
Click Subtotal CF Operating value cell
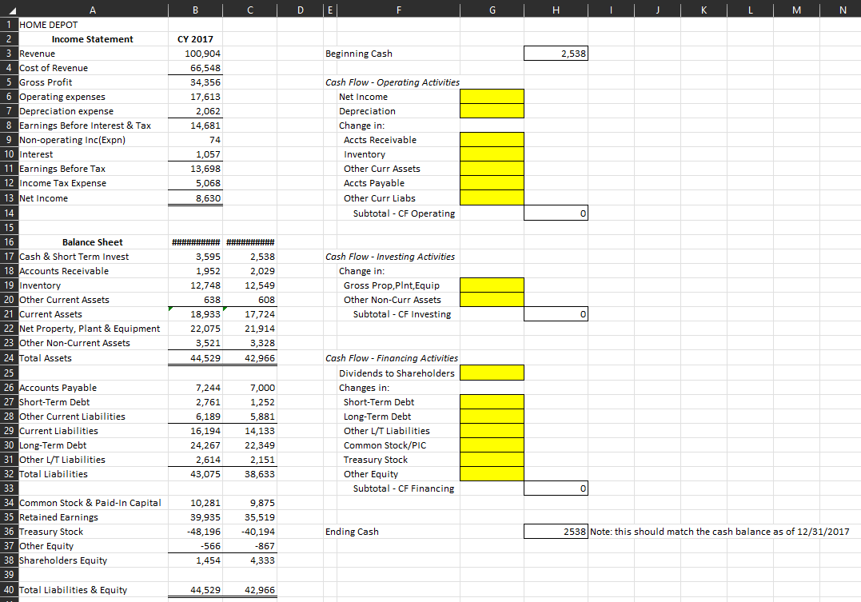pyautogui.click(x=556, y=213)
